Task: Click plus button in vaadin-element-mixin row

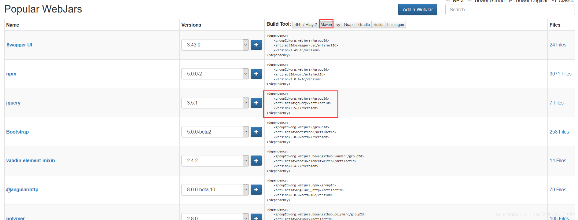Action: pyautogui.click(x=256, y=161)
